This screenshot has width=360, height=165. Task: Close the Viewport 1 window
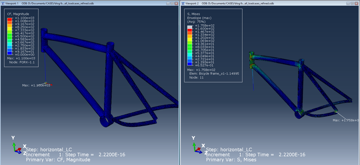(176, 4)
